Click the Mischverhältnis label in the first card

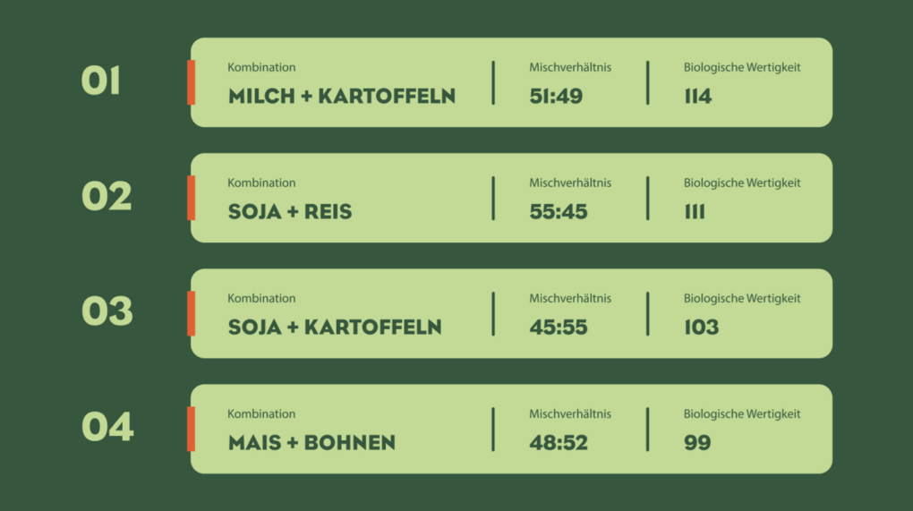(570, 67)
